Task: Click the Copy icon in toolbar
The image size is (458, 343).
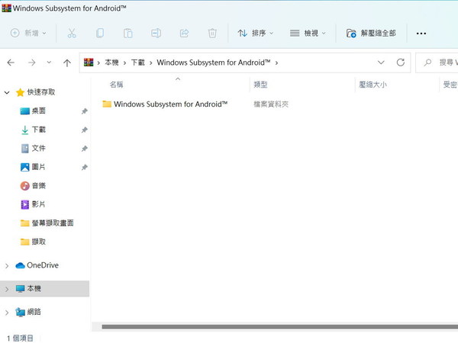Action: pyautogui.click(x=100, y=34)
